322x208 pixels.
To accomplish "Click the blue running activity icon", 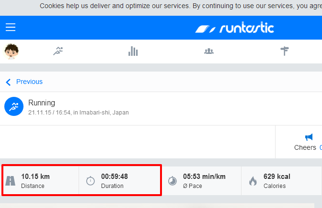I will click(14, 107).
